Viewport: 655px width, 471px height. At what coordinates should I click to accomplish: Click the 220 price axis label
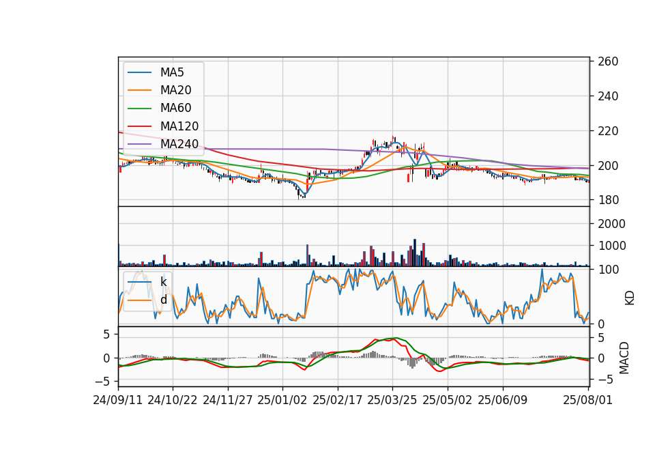608,131
